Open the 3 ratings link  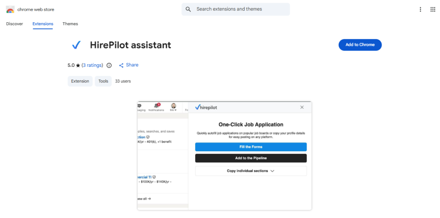point(92,65)
